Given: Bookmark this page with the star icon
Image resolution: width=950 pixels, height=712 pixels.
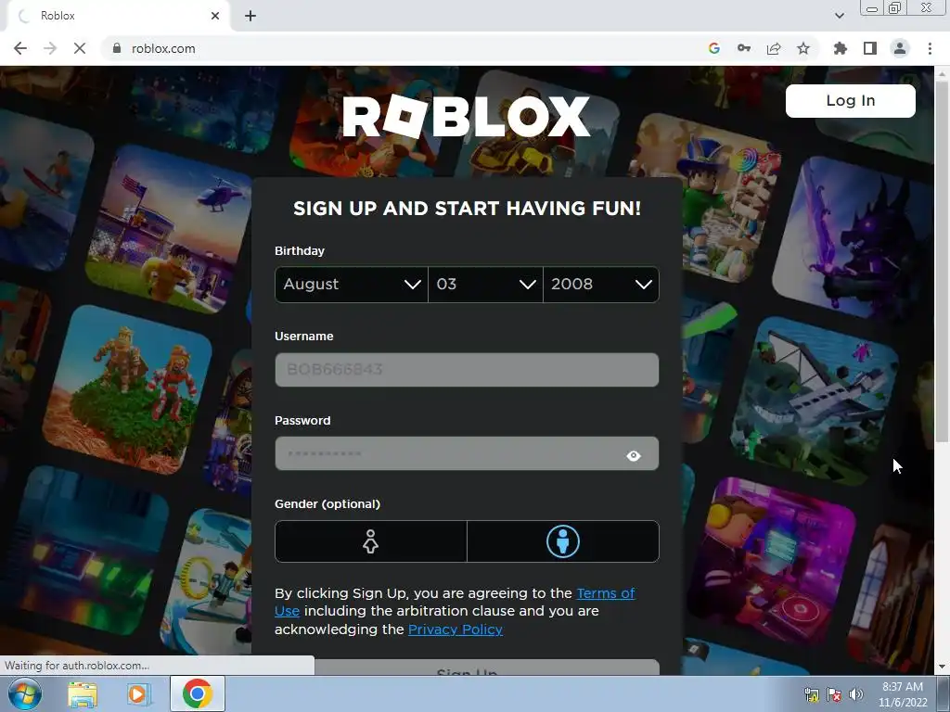Looking at the screenshot, I should click(803, 48).
